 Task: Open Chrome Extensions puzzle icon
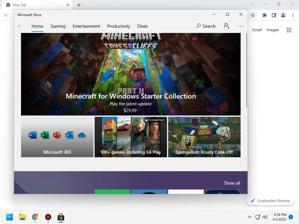(265, 15)
